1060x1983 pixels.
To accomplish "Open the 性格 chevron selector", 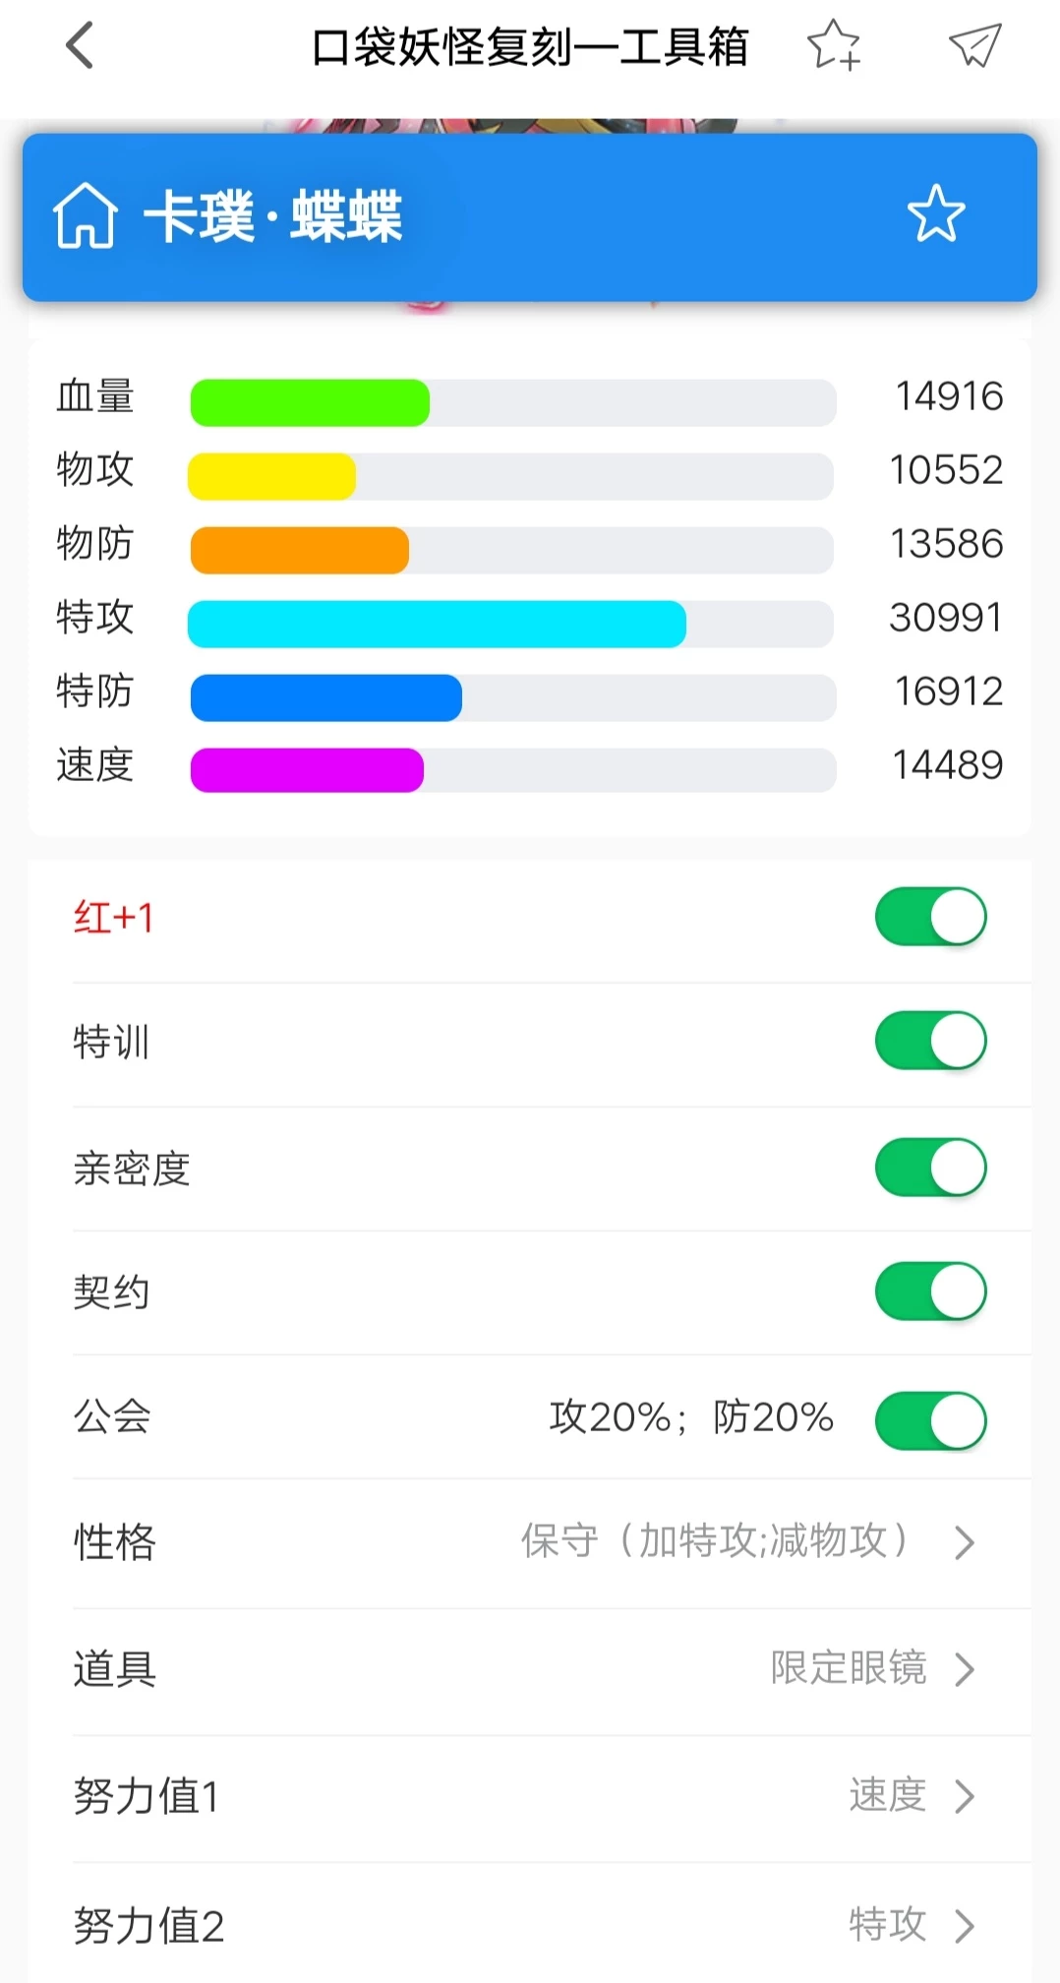I will 965,1542.
